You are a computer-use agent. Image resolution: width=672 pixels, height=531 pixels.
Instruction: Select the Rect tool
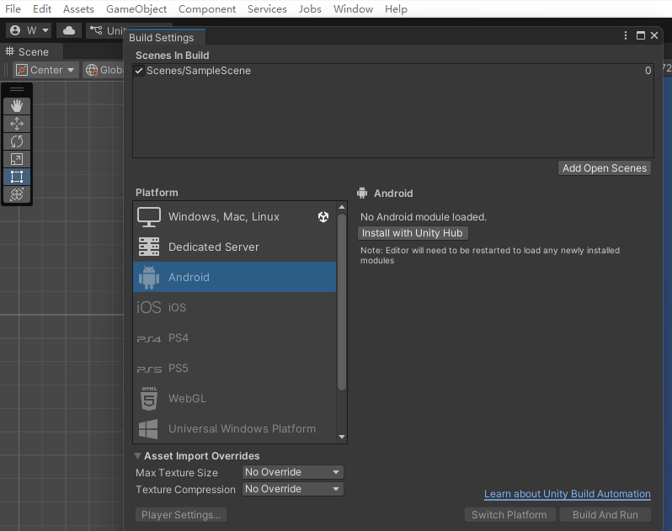tap(17, 177)
